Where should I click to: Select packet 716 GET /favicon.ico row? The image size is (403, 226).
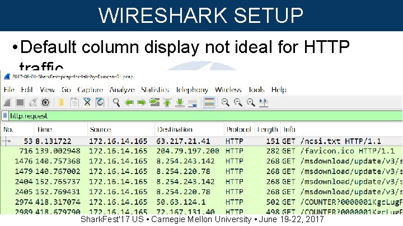201,151
